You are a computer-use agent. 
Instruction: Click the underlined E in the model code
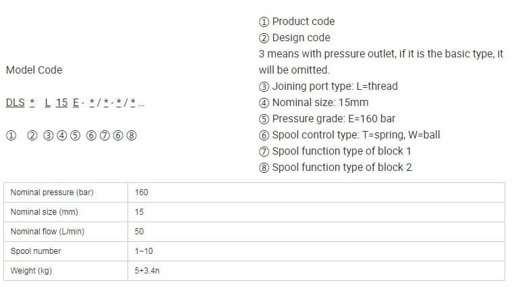point(76,103)
